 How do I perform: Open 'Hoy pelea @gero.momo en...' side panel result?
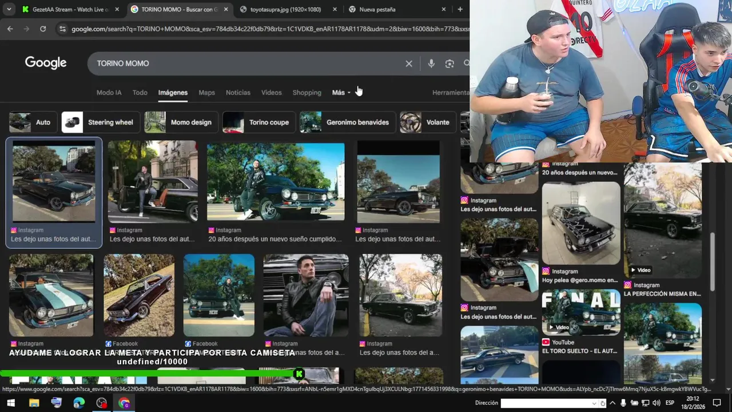click(580, 280)
